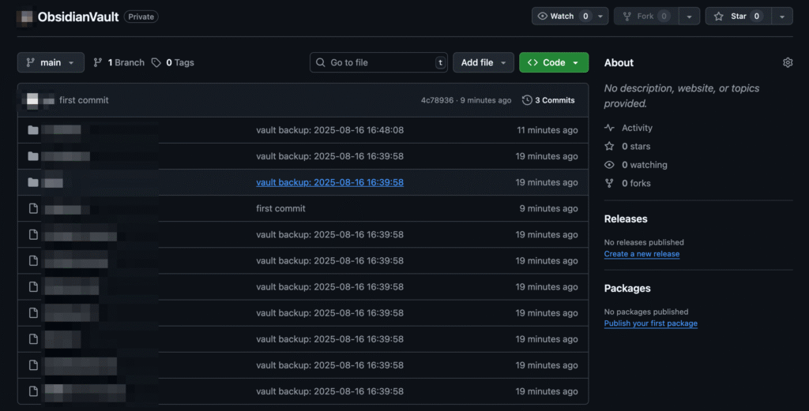This screenshot has height=411, width=809.
Task: Click Publish your first package
Action: (x=651, y=323)
